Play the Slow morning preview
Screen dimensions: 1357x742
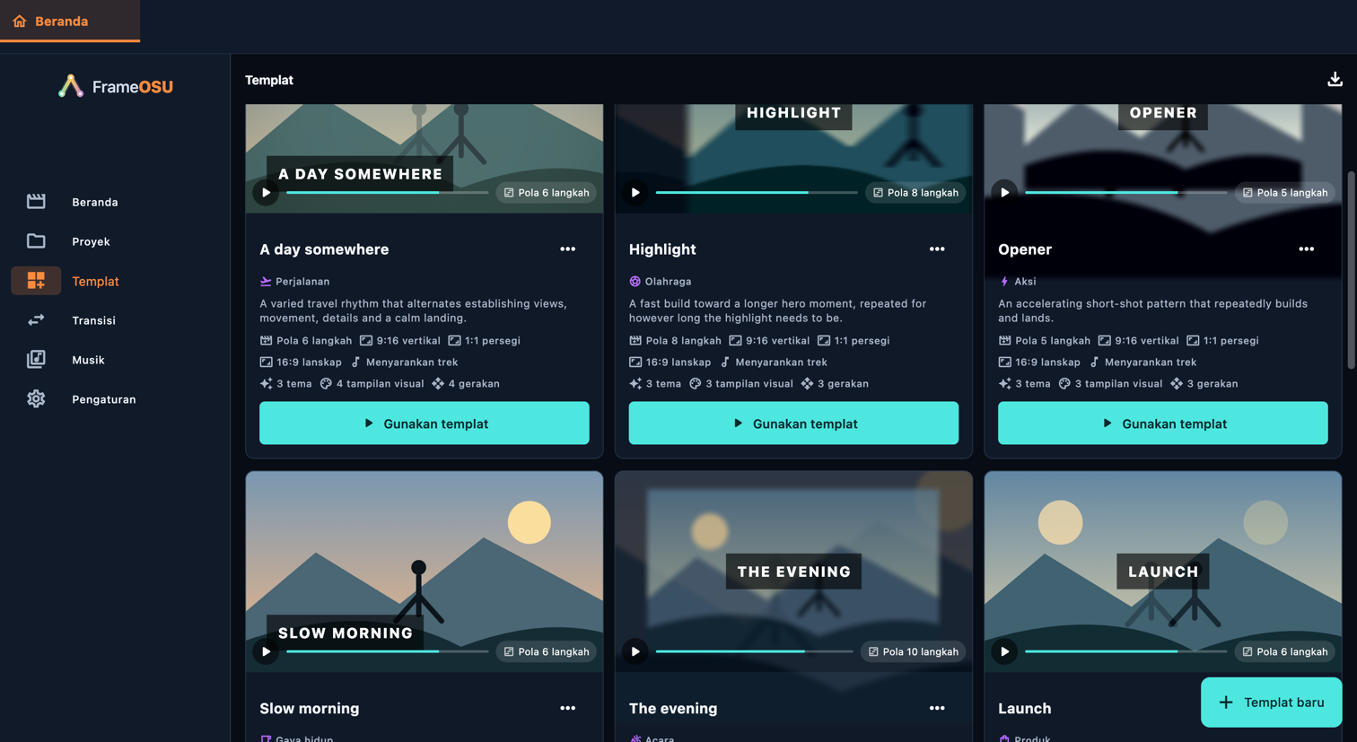[x=266, y=651]
